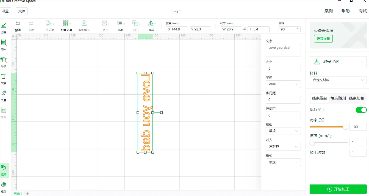Expand the custom material dropdown
This screenshot has width=369, height=196.
click(x=338, y=80)
